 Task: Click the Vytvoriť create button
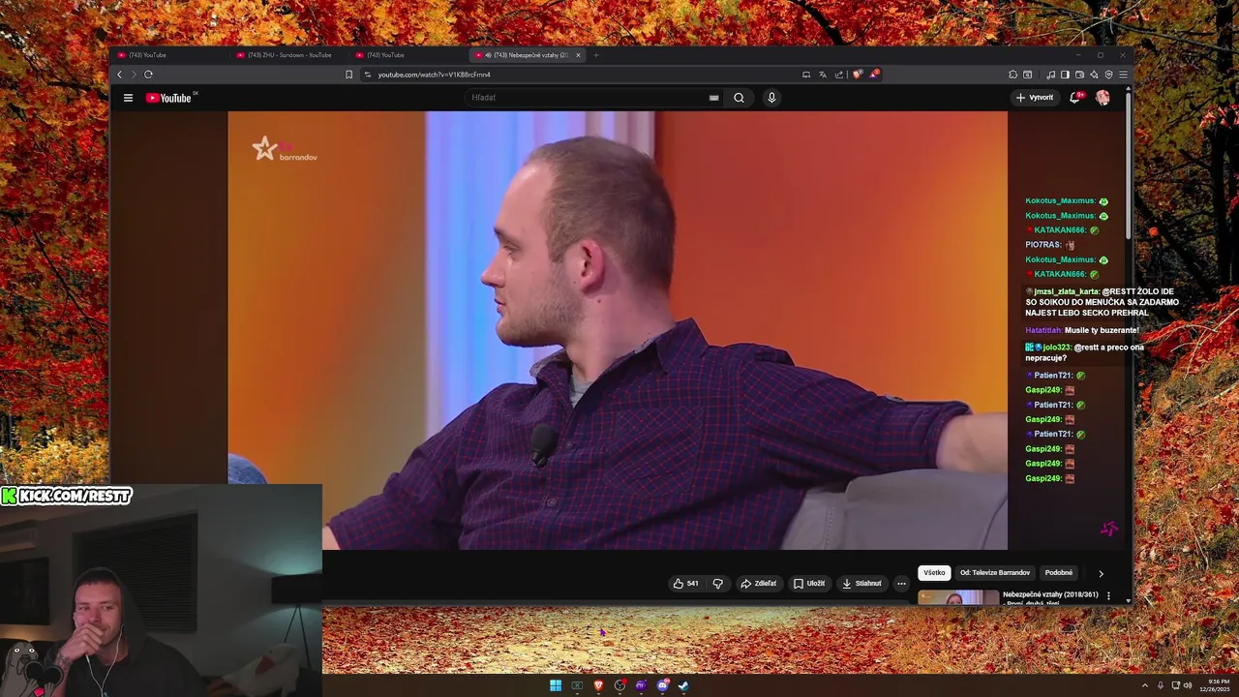(1035, 98)
